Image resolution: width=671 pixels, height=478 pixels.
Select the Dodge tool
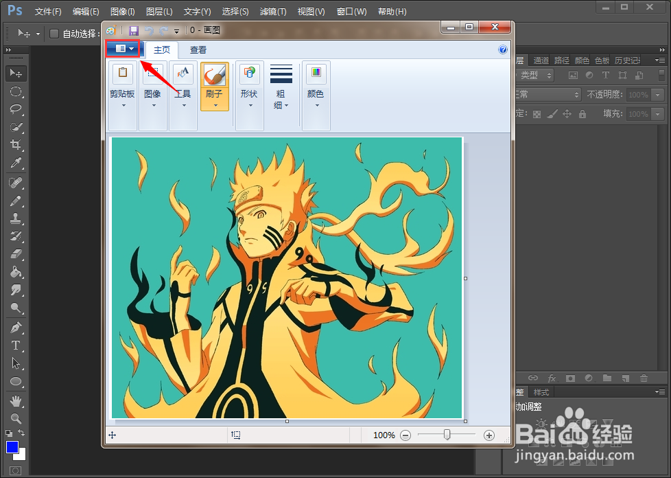click(x=16, y=307)
